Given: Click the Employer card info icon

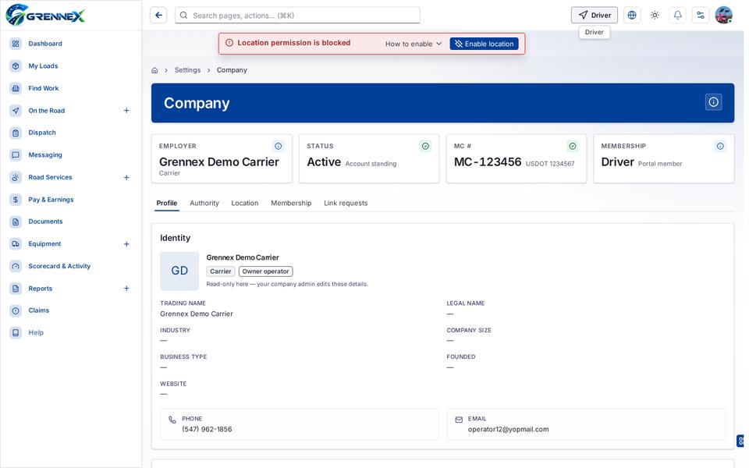Looking at the screenshot, I should 278,146.
